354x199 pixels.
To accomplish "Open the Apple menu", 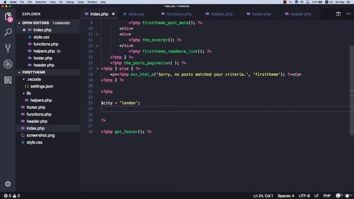I will (5, 2).
